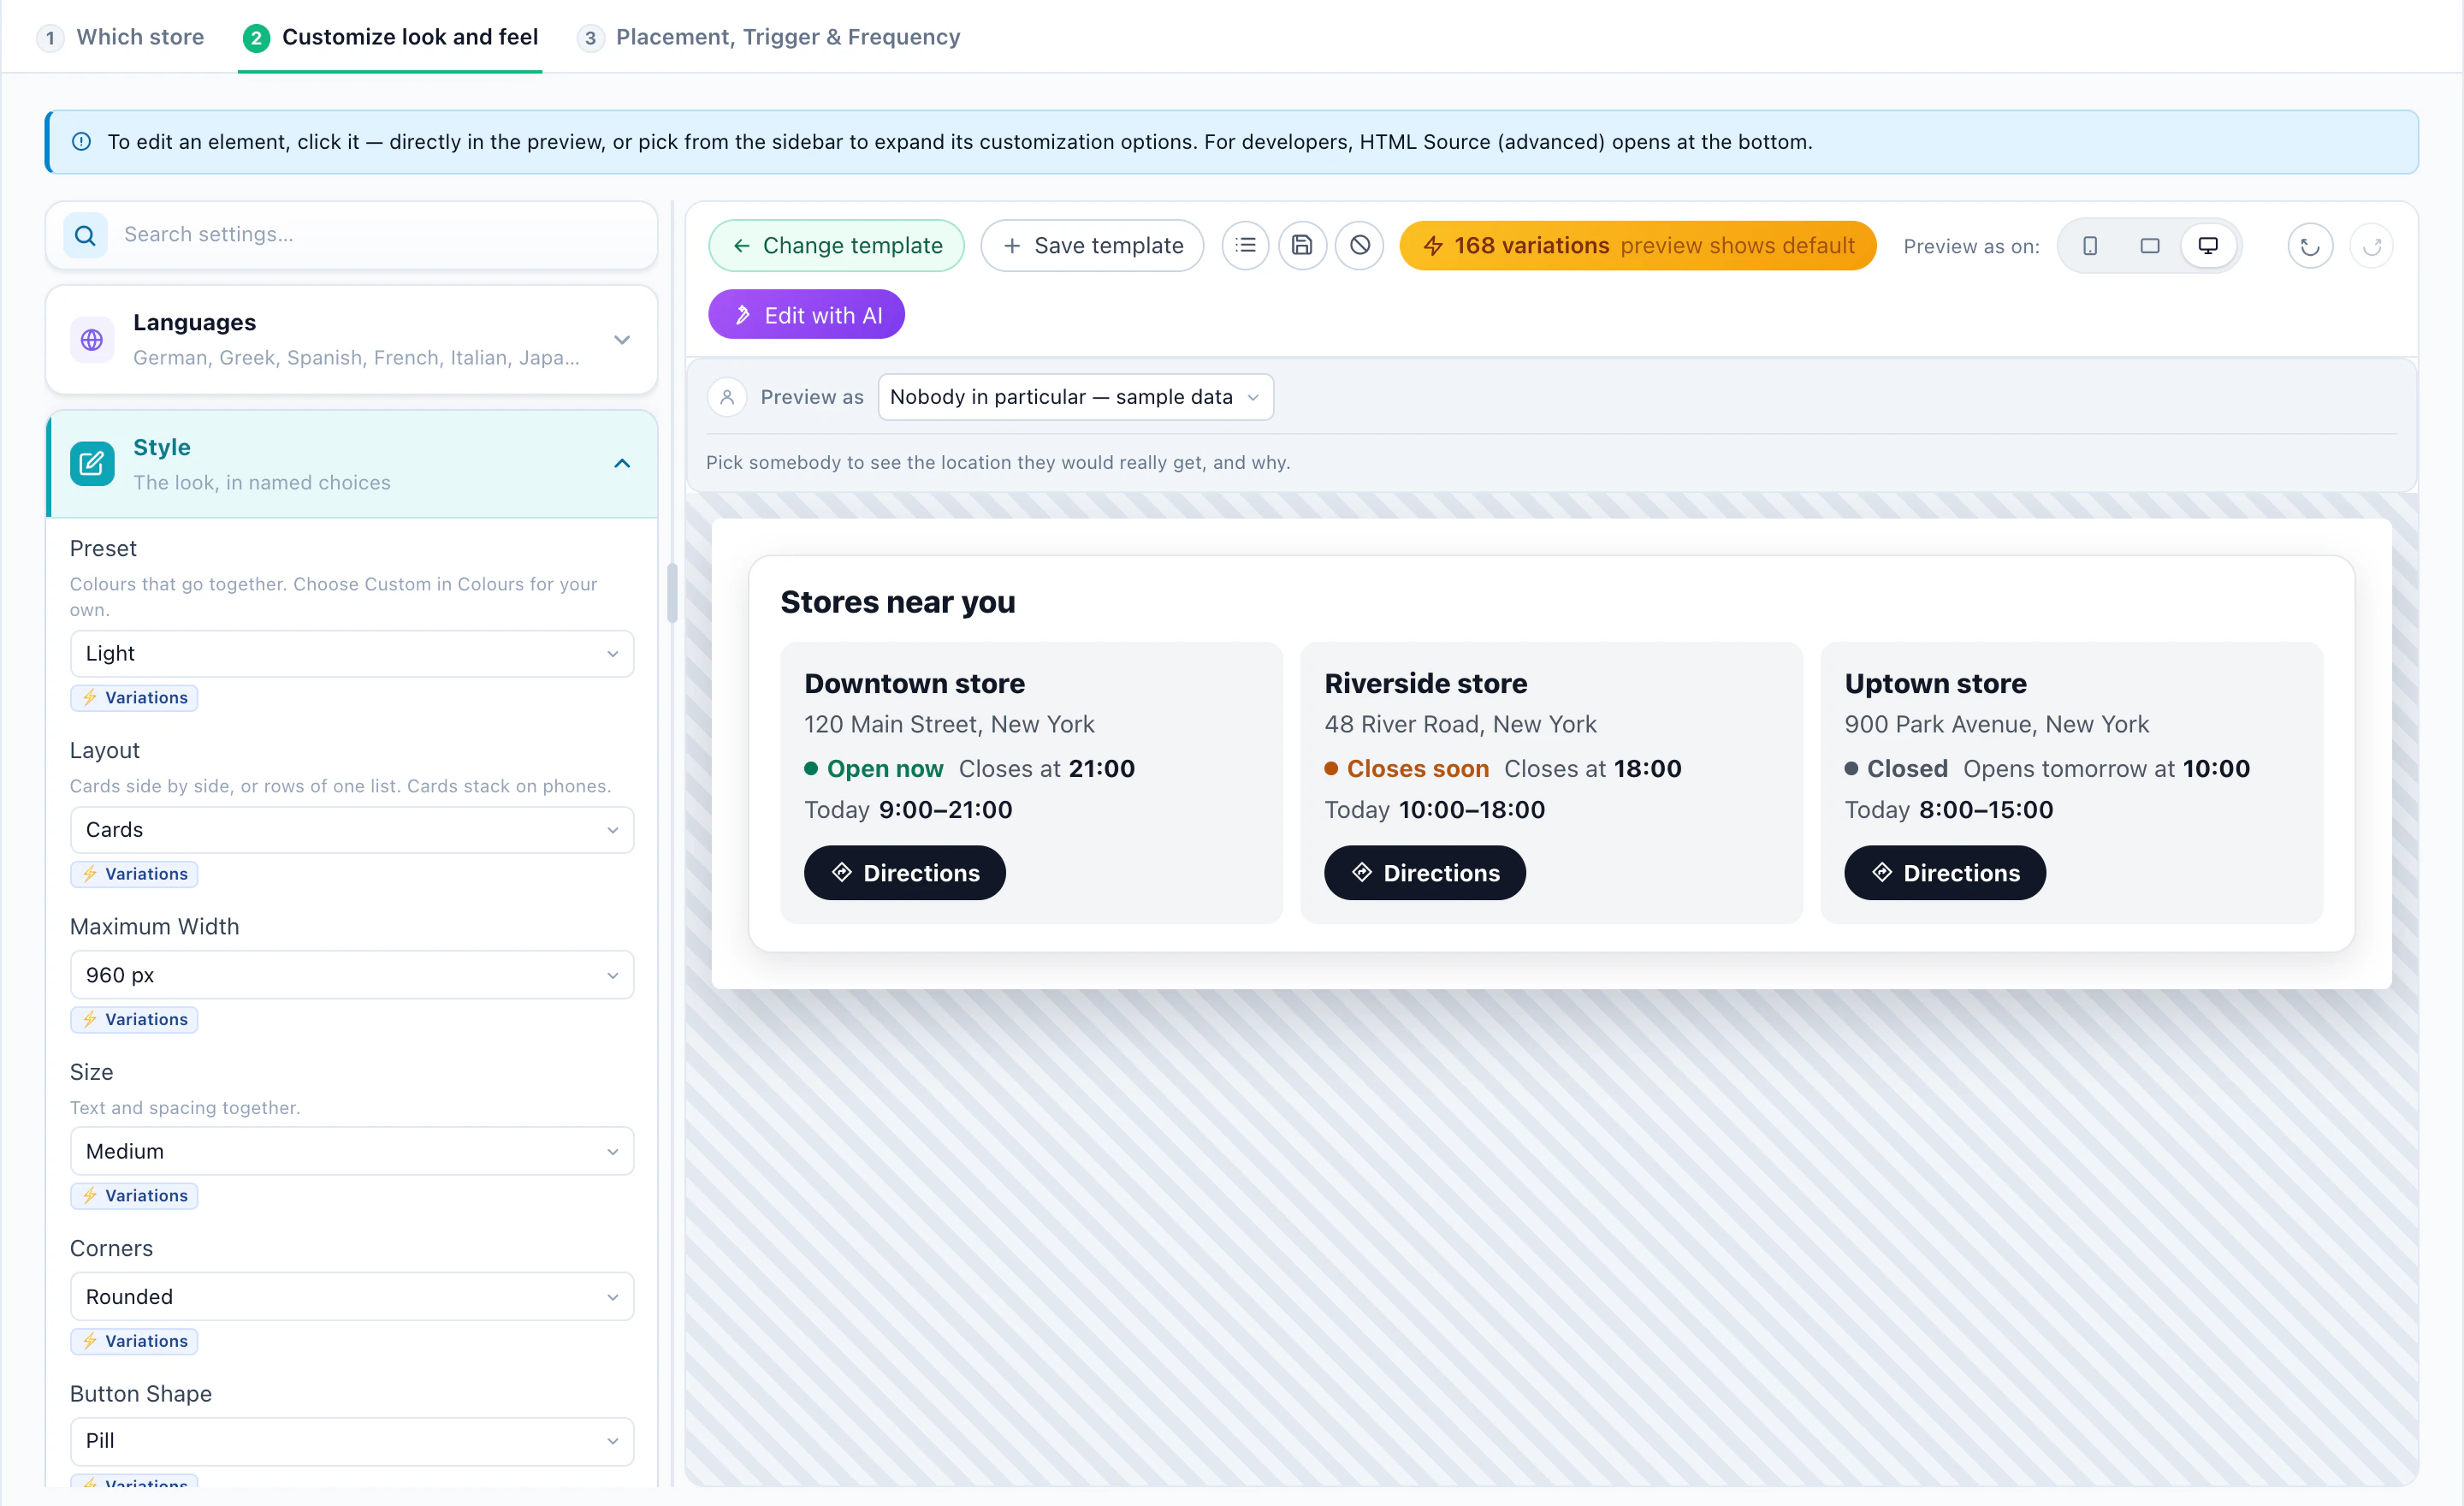
Task: Preview on desktop monitor device
Action: (x=2208, y=246)
